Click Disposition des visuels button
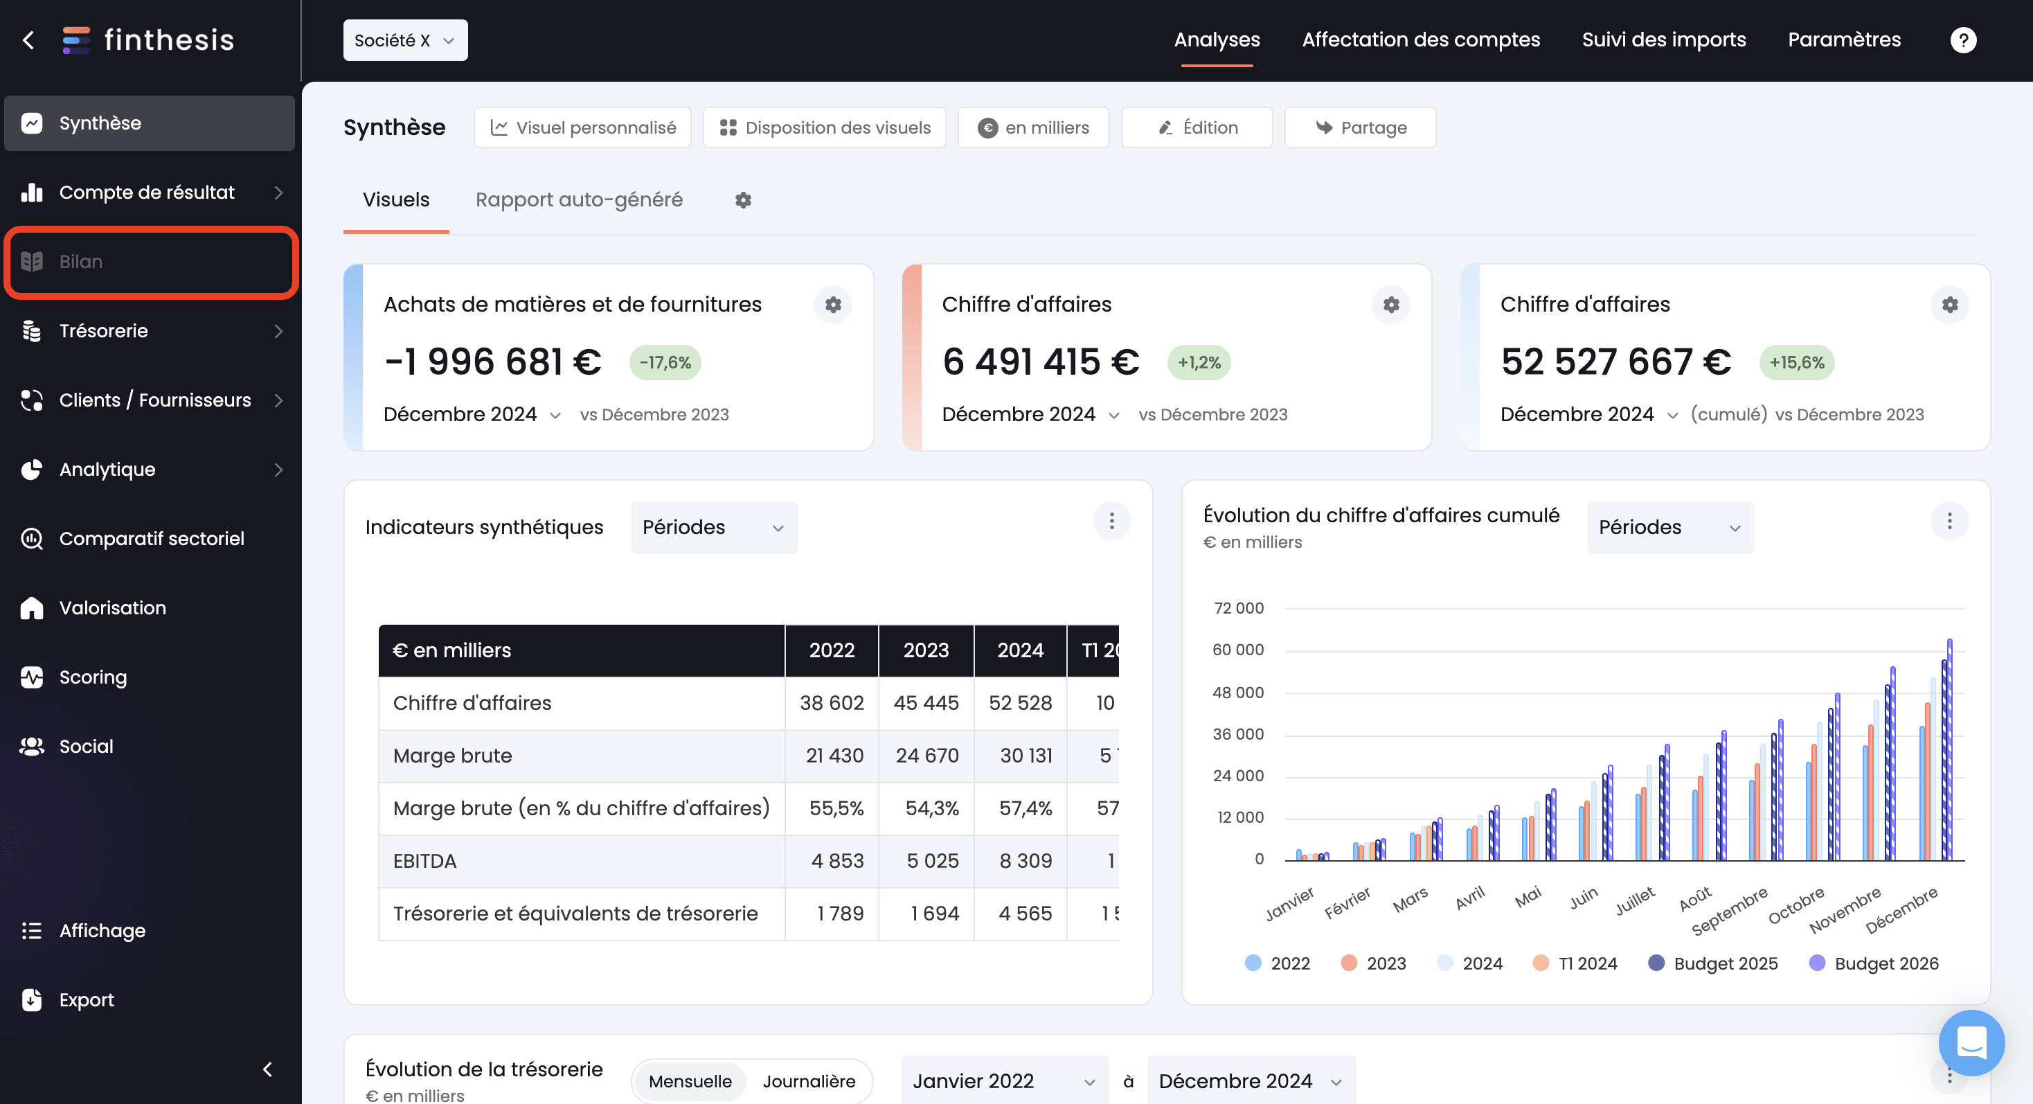Viewport: 2033px width, 1104px height. [824, 127]
